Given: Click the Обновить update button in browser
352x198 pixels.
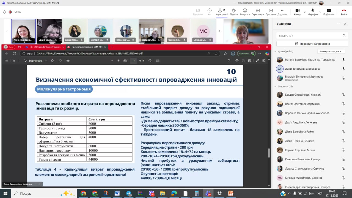Looking at the screenshot, I should 246,54.
